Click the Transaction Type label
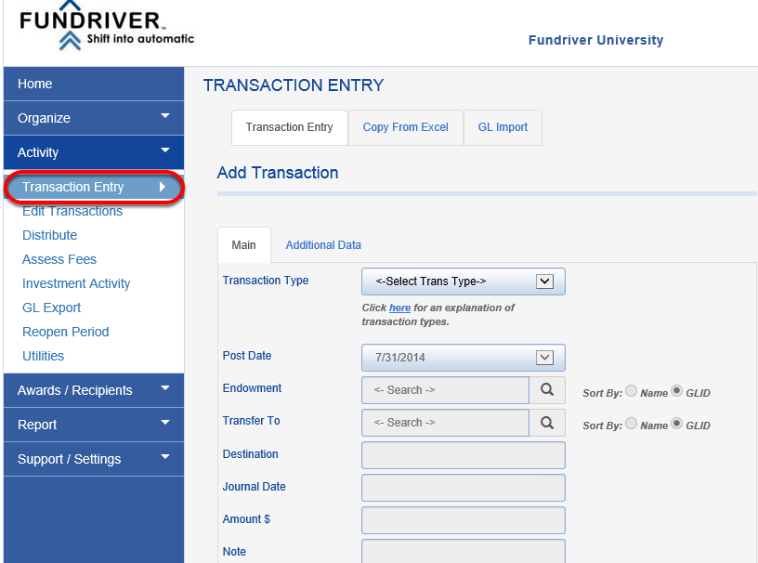The image size is (758, 563). pyautogui.click(x=266, y=281)
